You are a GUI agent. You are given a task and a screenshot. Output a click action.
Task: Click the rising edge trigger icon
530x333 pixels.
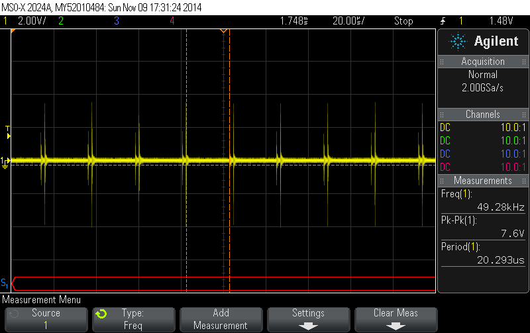tap(443, 21)
